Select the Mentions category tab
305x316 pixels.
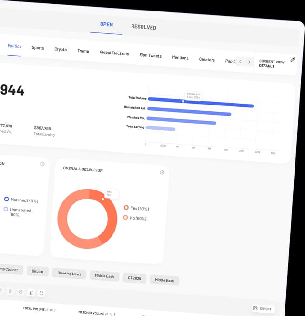point(180,58)
